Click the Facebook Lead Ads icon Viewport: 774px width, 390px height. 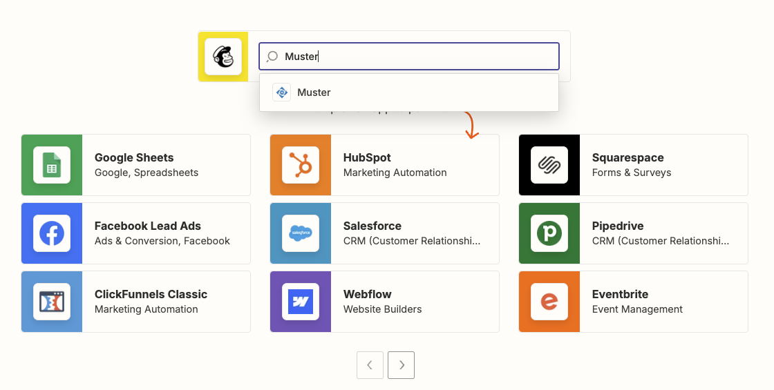[x=52, y=233]
